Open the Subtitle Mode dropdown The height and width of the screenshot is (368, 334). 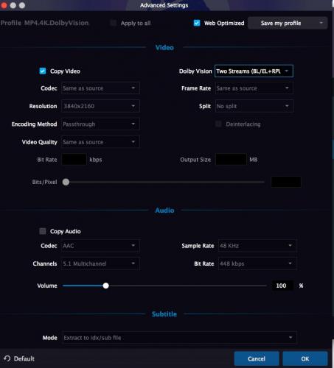(179, 338)
